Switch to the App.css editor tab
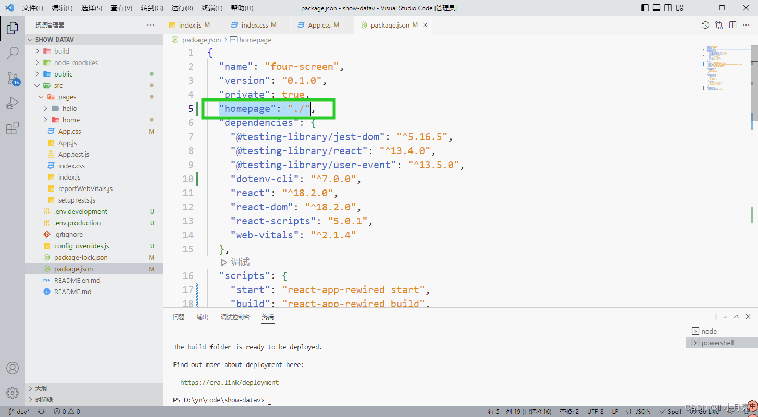Screen dimensions: 758x417 tap(322, 25)
